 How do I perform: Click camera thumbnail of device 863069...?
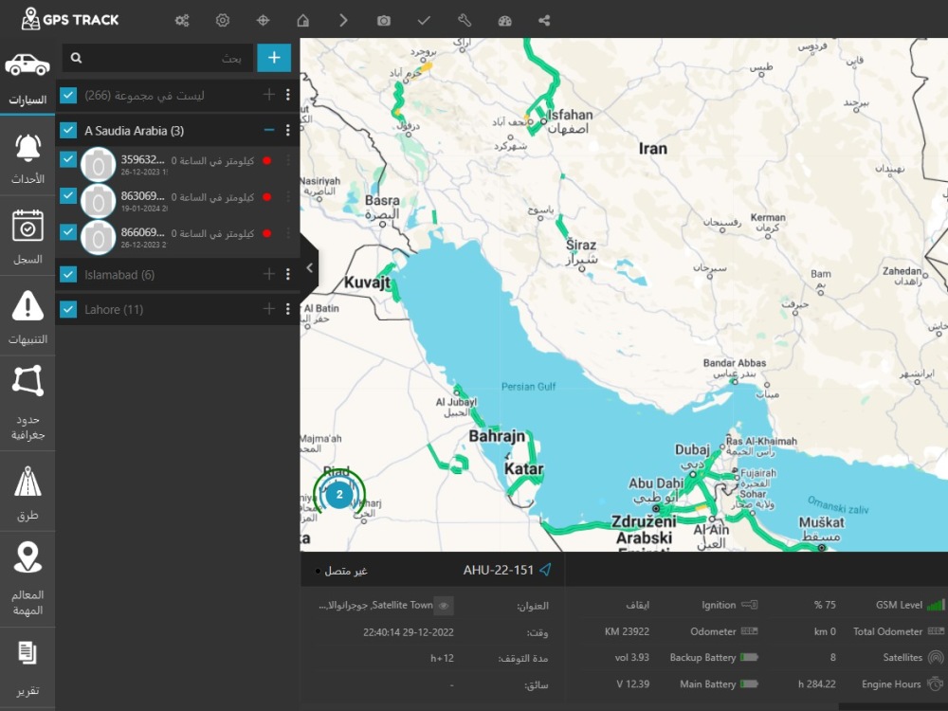(98, 201)
